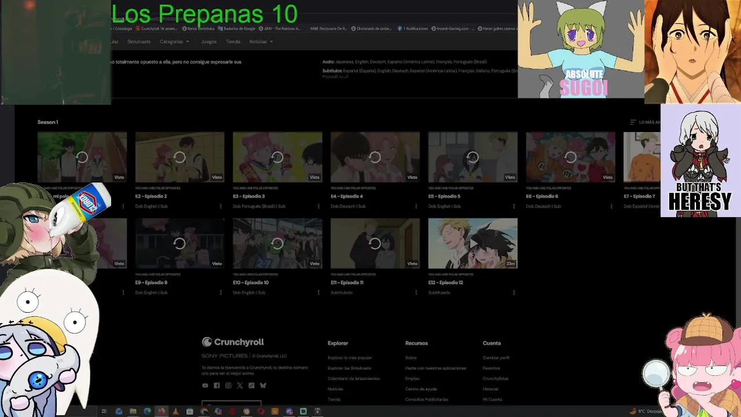This screenshot has height=417, width=741.
Task: Click Explorar los Simulcasts footer link
Action: [x=349, y=368]
